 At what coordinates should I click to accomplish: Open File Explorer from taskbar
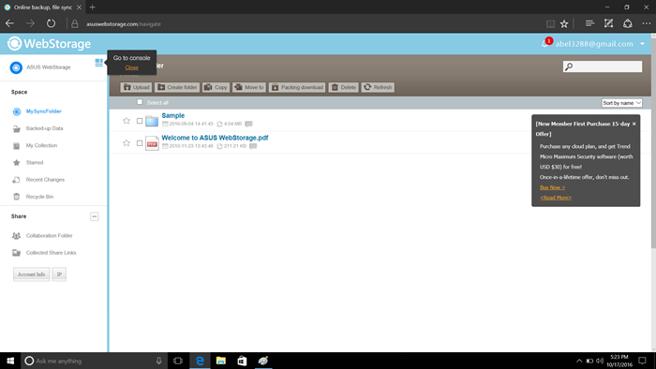coord(221,361)
